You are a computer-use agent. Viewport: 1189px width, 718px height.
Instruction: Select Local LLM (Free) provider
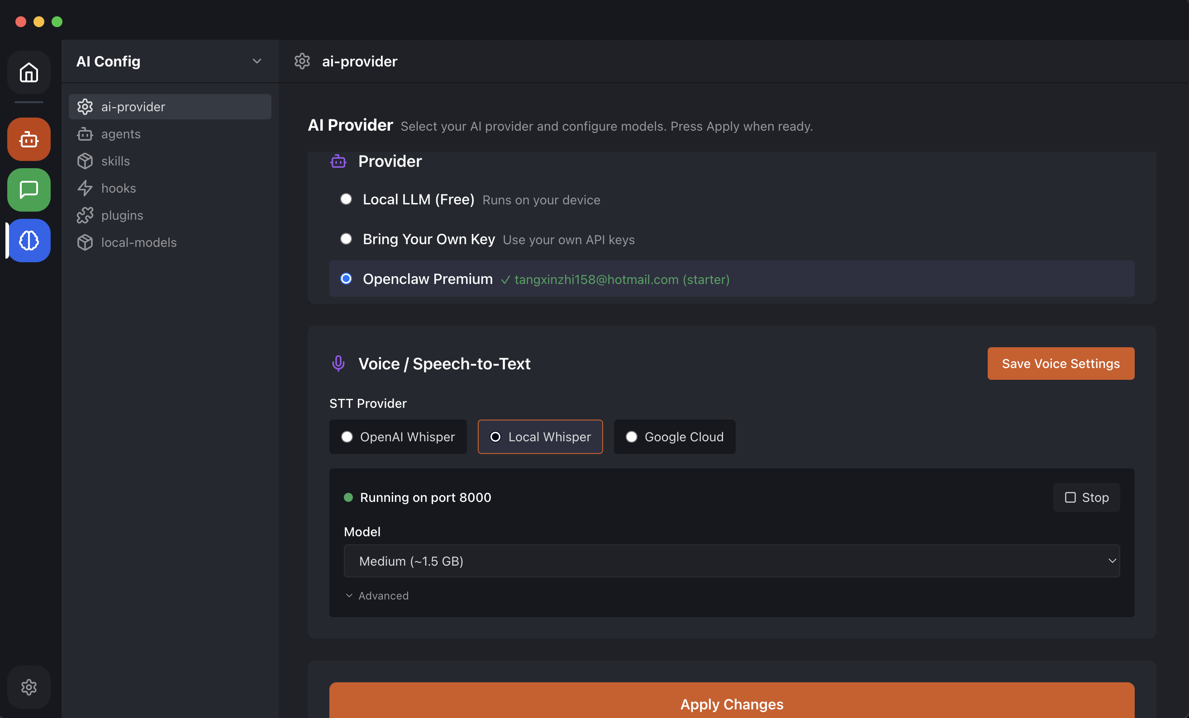click(x=346, y=198)
